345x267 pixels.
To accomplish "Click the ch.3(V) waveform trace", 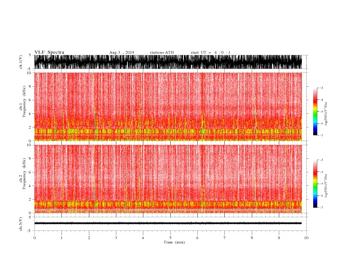I will click(168, 223).
